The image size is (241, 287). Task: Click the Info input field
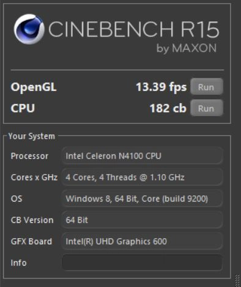click(x=142, y=263)
